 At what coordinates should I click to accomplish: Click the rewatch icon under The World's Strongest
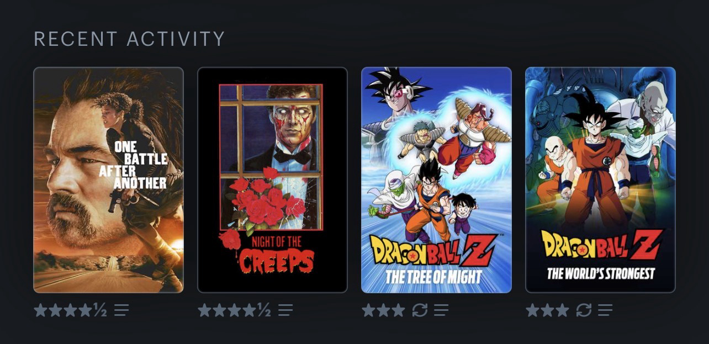[x=584, y=310]
